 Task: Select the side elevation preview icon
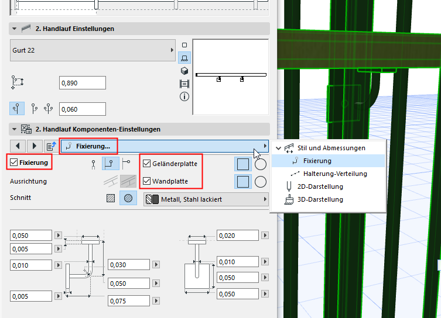click(x=184, y=58)
